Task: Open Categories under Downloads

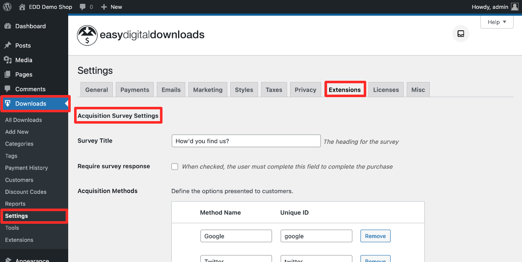Action: pos(19,144)
